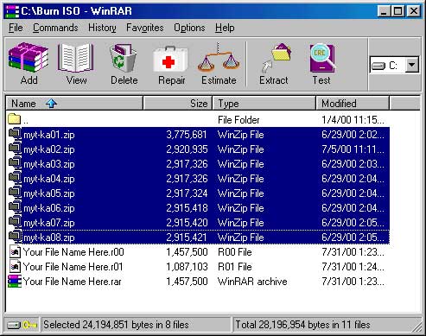Click the R01 File type text
Image resolution: width=426 pixels, height=336 pixels.
pyautogui.click(x=235, y=267)
